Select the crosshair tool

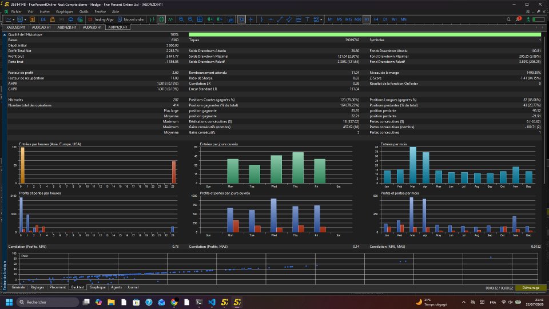pos(250,19)
